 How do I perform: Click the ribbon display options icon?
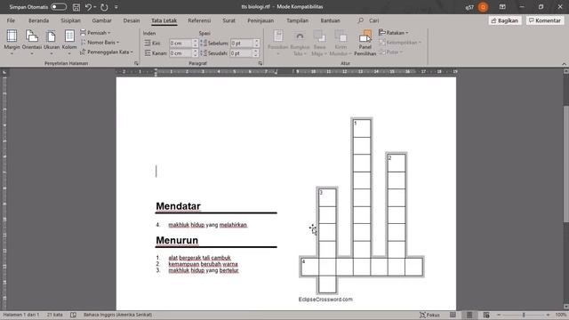[502, 7]
